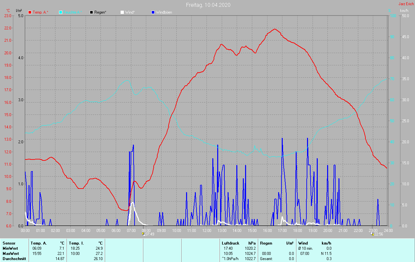Viewport: 415px width, 262px height.
Task: Click the Windböen legend label
Action: tap(164, 12)
